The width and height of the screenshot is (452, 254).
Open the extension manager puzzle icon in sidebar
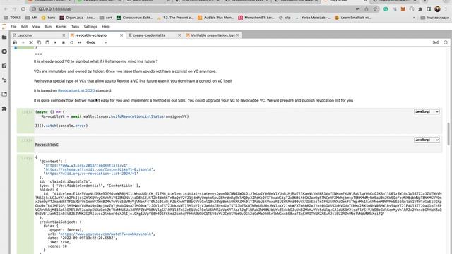pos(4,109)
